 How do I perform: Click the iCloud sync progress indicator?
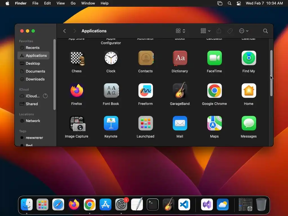pyautogui.click(x=45, y=96)
